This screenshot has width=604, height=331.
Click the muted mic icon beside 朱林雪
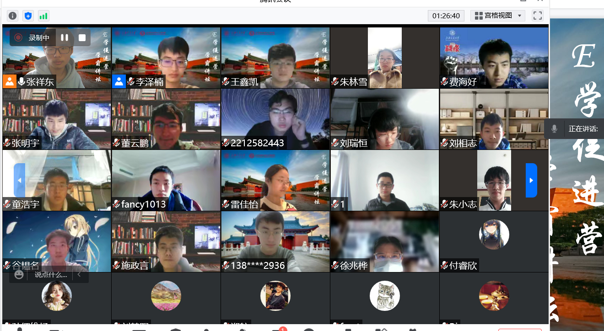tap(335, 82)
